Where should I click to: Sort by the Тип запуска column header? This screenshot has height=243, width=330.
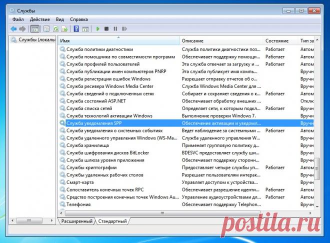[306, 40]
